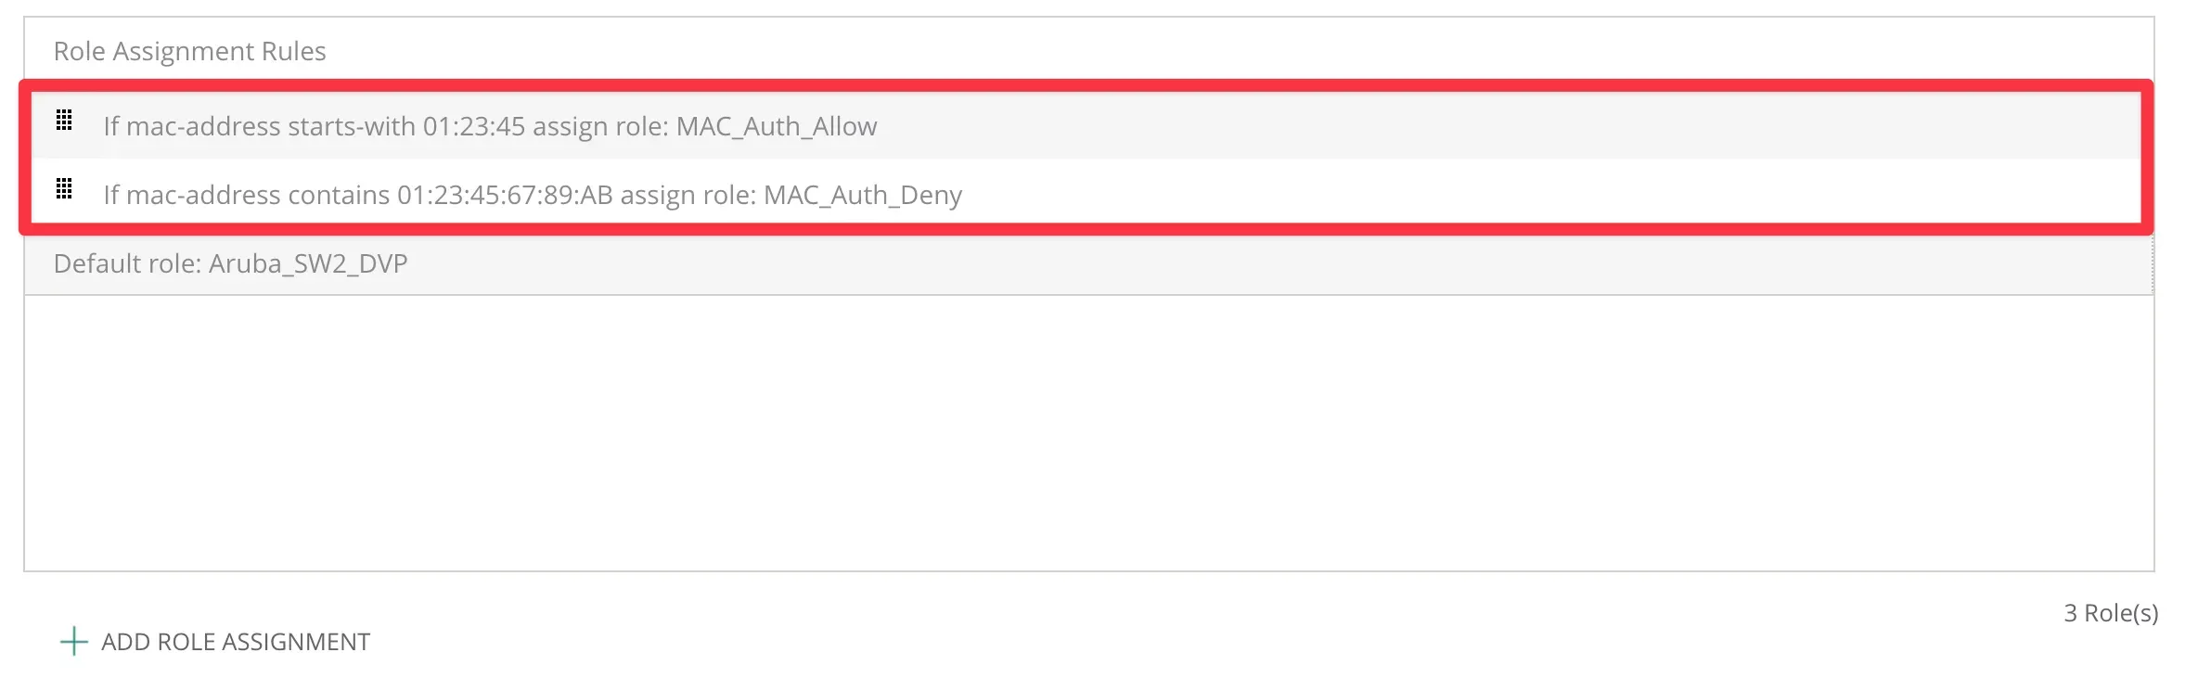Click the starts-with operator text
The width and height of the screenshot is (2185, 691).
pos(352,126)
